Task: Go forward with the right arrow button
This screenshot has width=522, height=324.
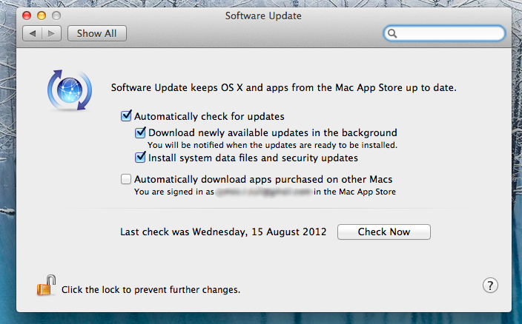Action: [x=51, y=33]
